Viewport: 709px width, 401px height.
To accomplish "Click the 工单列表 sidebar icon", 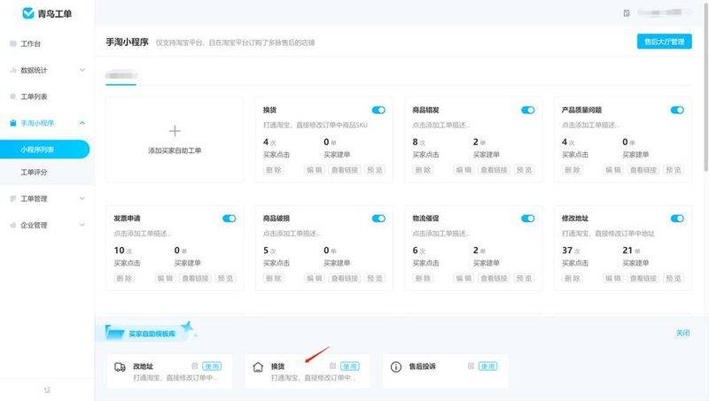I will [x=13, y=96].
